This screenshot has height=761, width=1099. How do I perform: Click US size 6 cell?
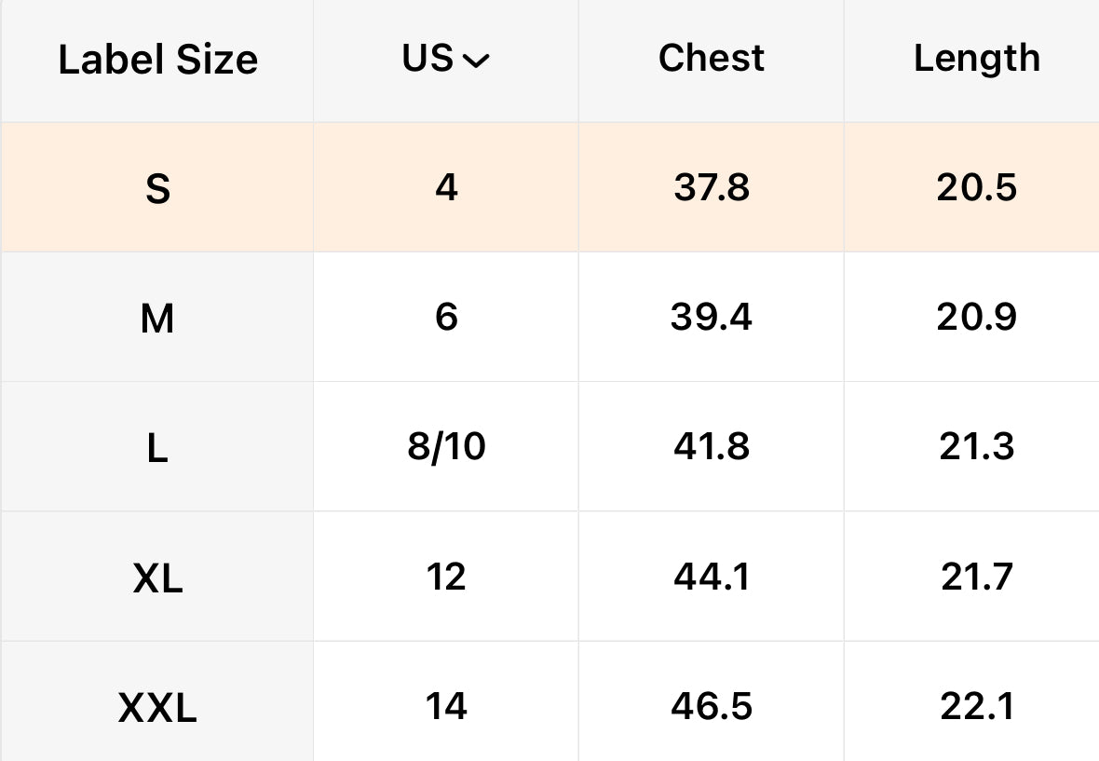446,319
